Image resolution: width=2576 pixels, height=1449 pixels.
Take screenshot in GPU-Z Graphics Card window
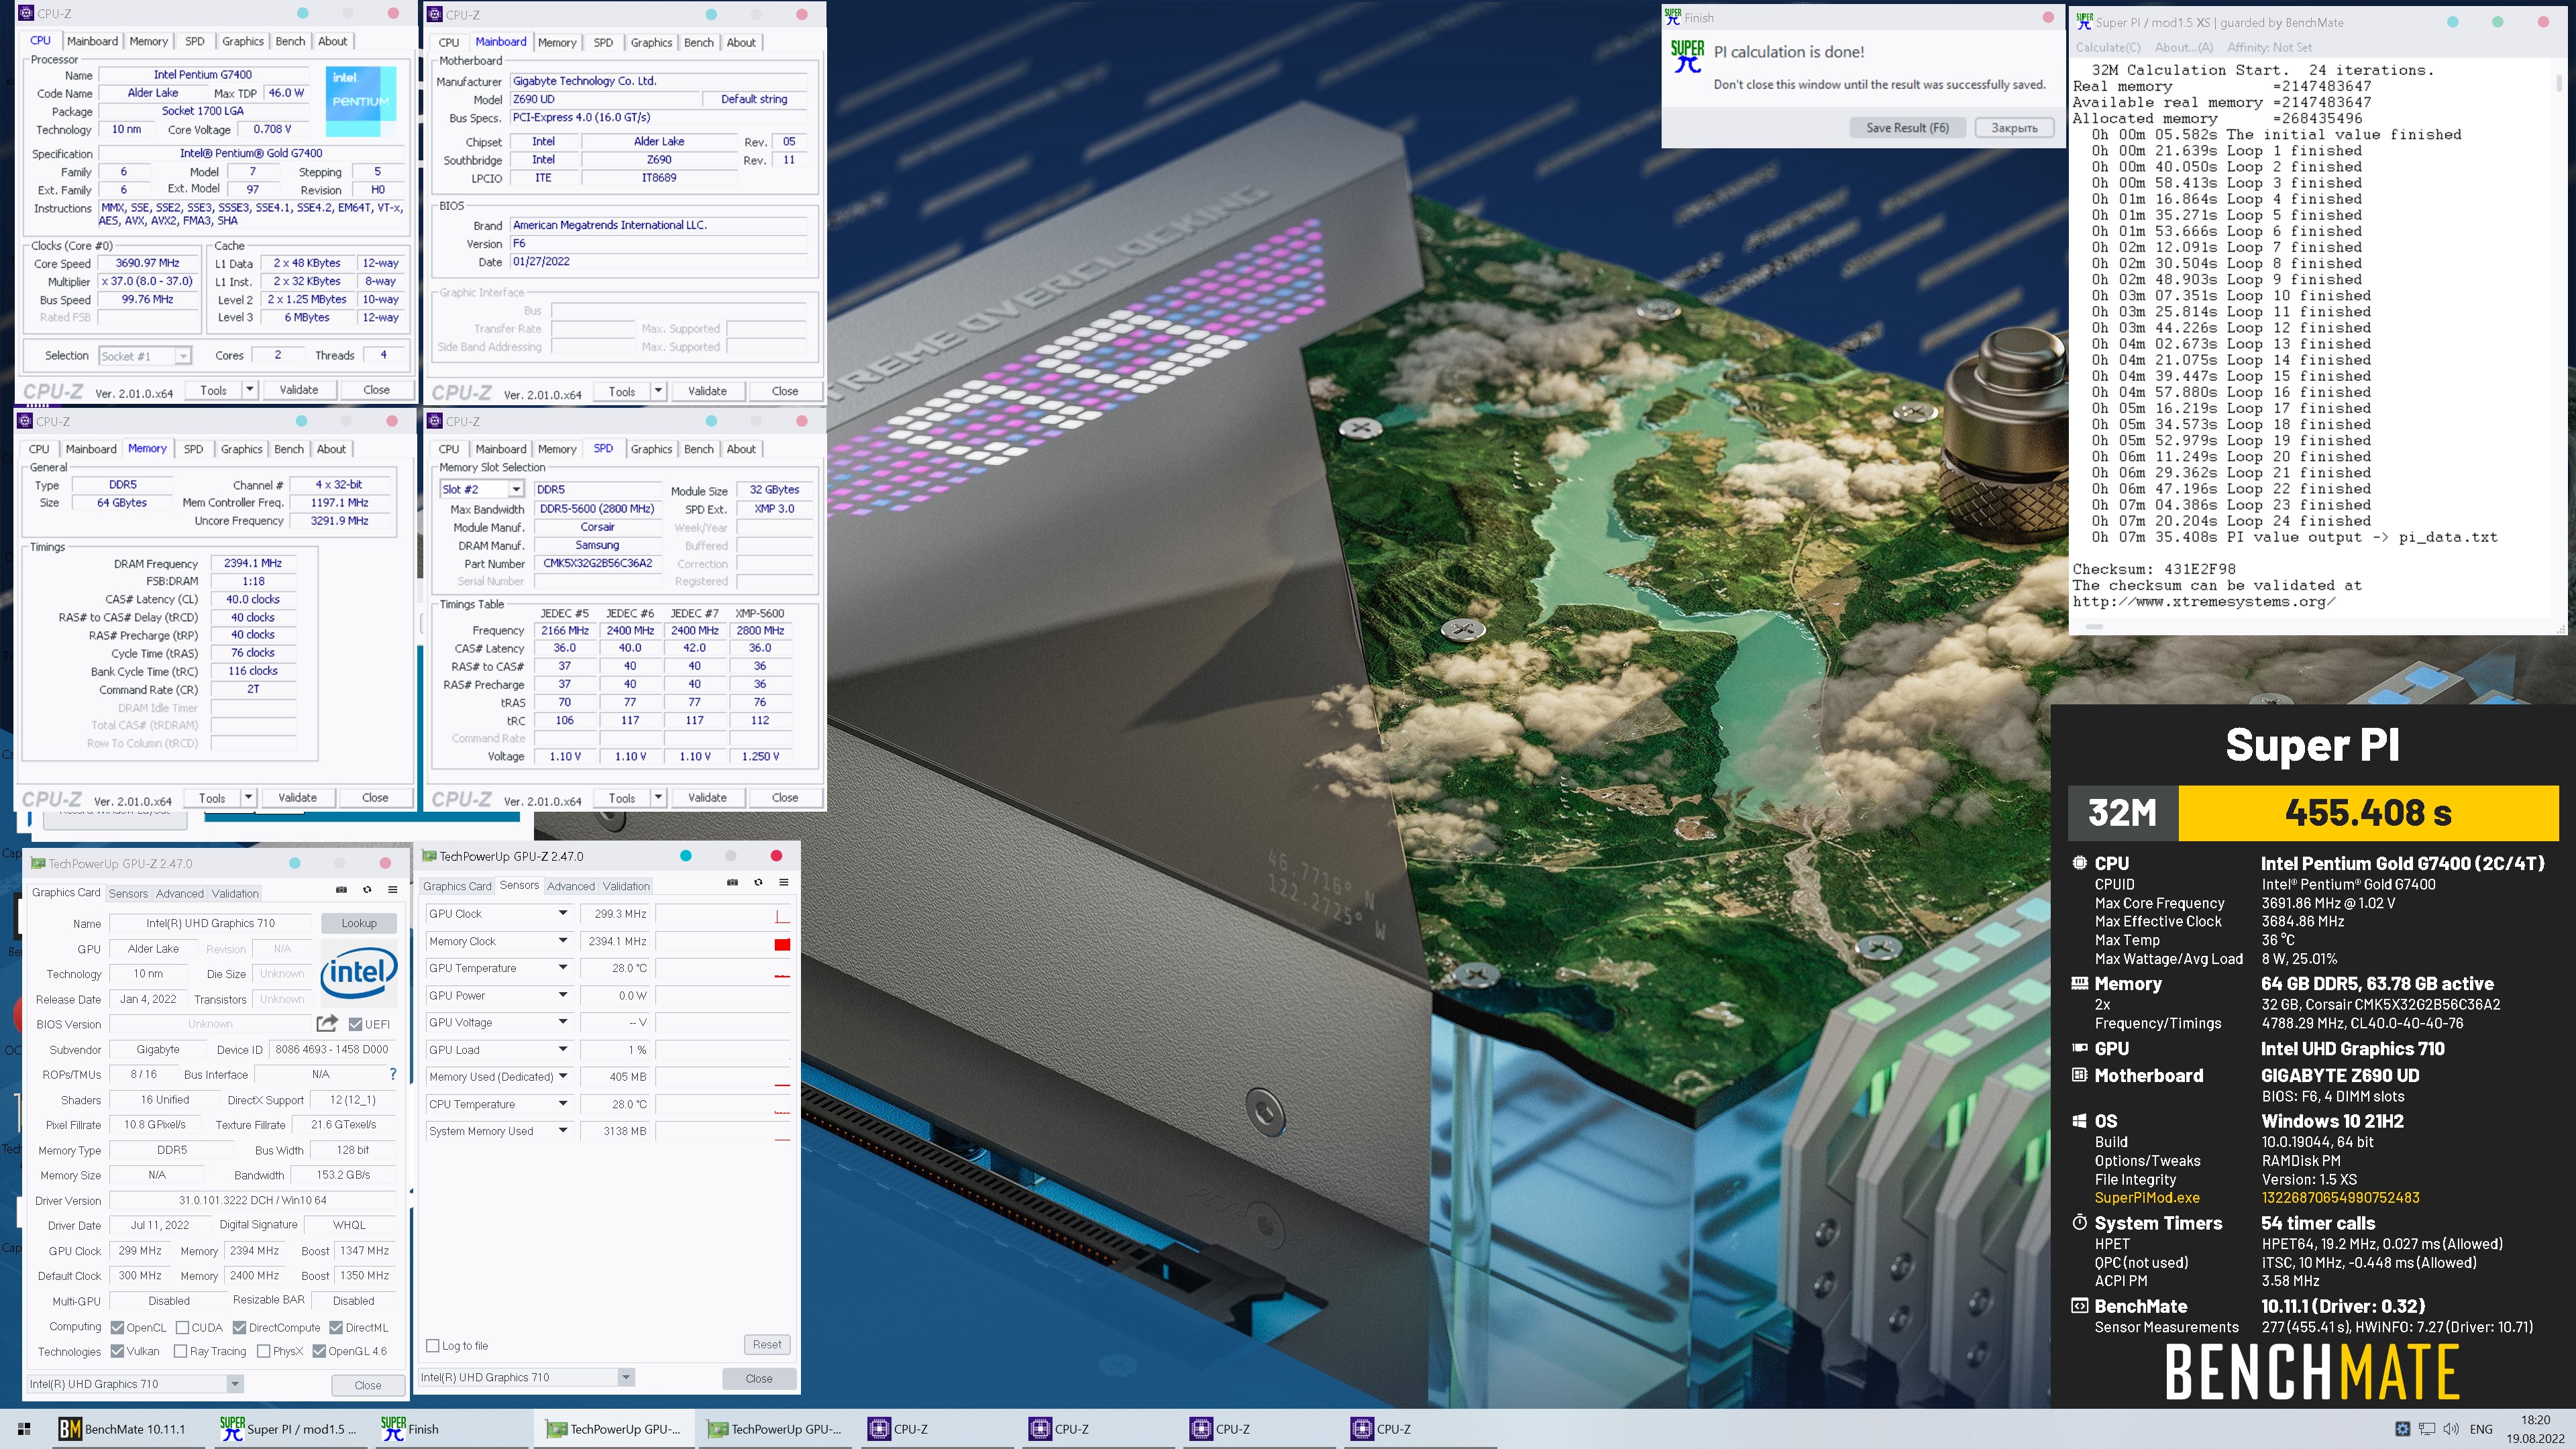(x=341, y=889)
